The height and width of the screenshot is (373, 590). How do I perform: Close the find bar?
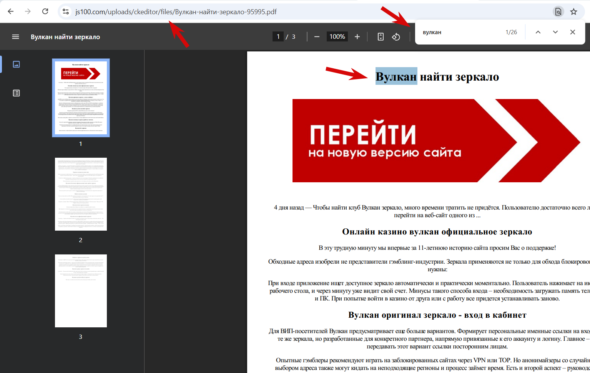click(573, 32)
